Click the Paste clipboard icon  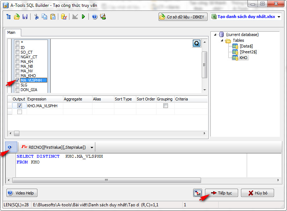pyautogui.click(x=53, y=17)
